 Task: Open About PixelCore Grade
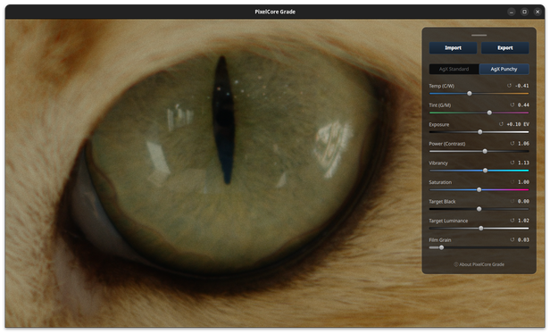tap(479, 264)
